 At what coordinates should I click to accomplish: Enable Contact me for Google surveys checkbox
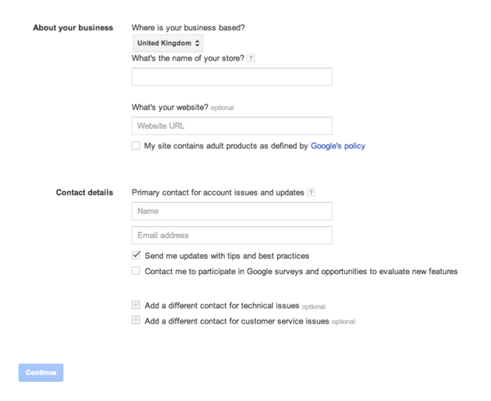[x=136, y=271]
